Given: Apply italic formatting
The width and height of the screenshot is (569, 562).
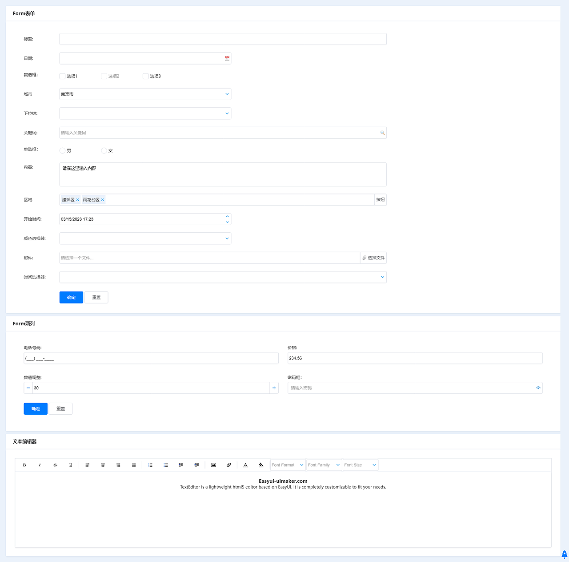Looking at the screenshot, I should (40, 465).
